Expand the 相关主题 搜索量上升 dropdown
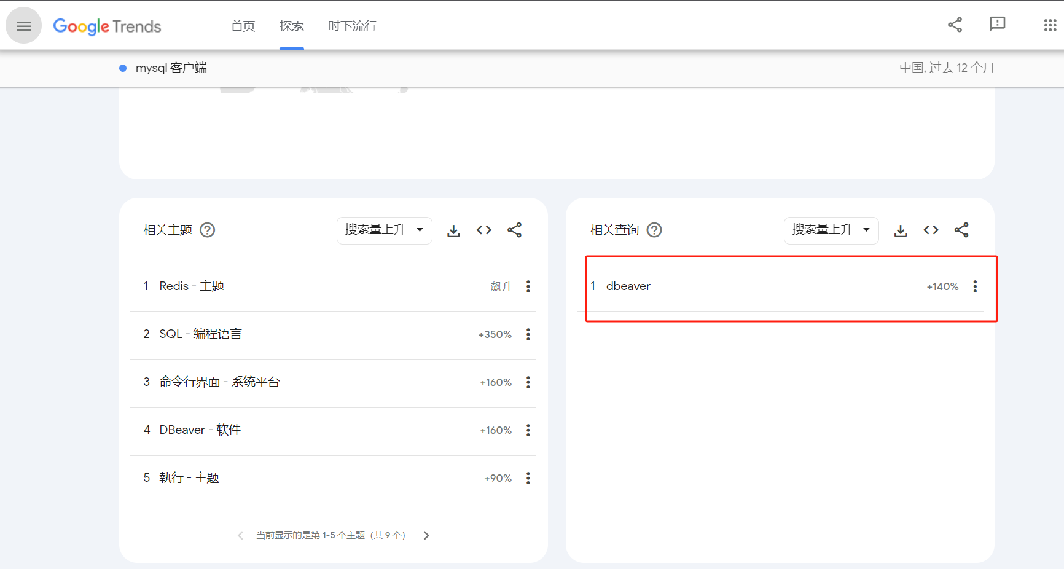The width and height of the screenshot is (1064, 569). tap(385, 230)
